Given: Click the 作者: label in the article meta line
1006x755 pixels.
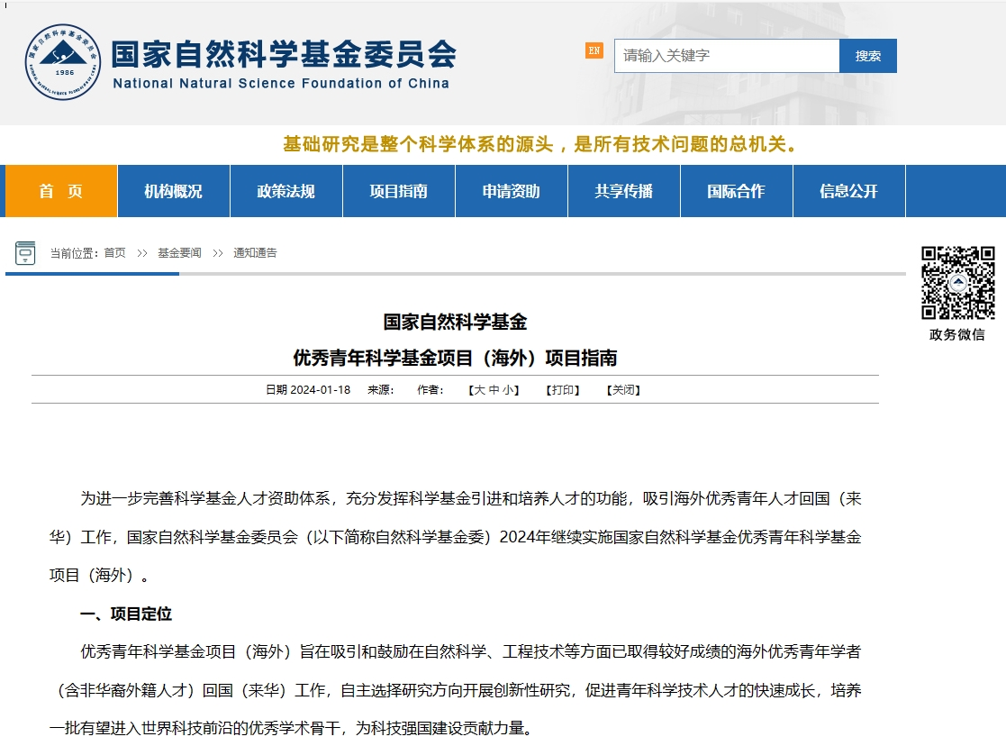Looking at the screenshot, I should click(x=430, y=390).
